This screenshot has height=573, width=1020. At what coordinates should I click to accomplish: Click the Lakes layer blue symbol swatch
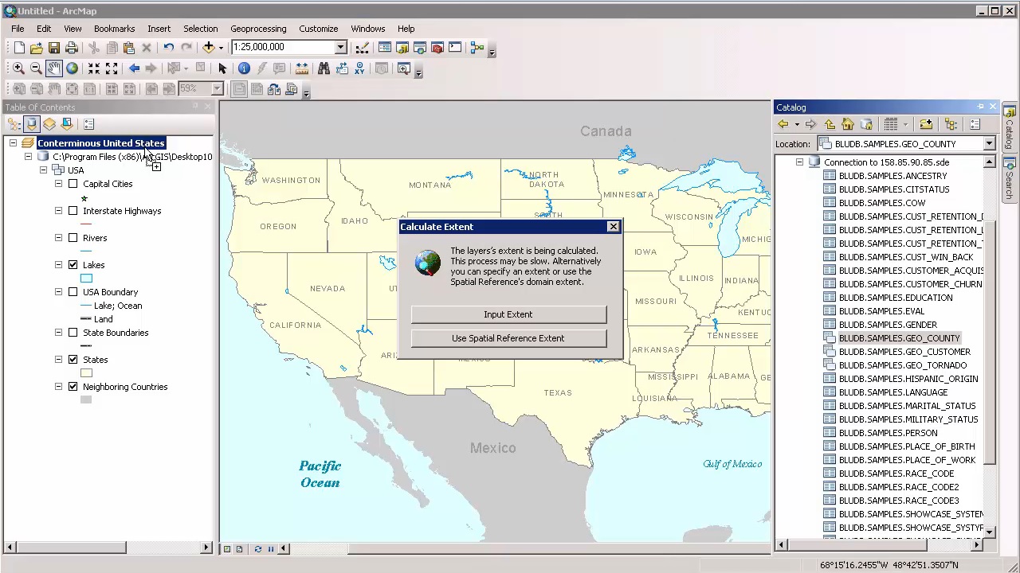(x=86, y=278)
